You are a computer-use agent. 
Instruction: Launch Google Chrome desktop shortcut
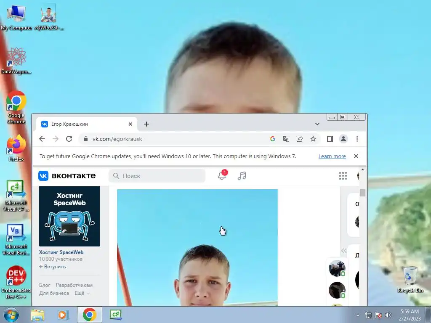tap(16, 107)
